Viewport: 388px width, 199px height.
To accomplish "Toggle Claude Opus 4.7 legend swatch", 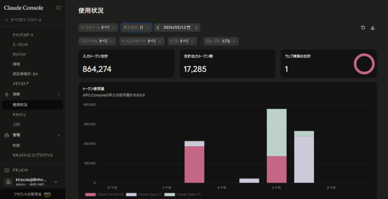I will pos(131,195).
